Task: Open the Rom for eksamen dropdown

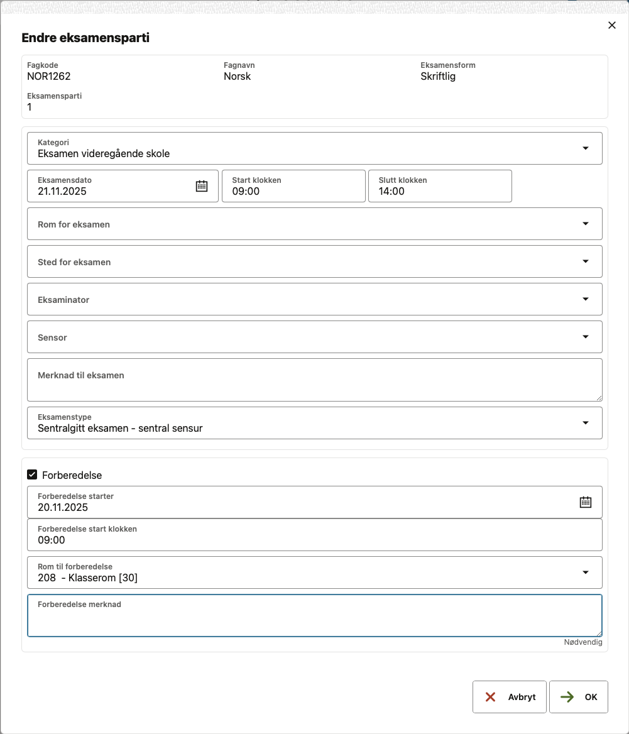Action: pyautogui.click(x=585, y=224)
